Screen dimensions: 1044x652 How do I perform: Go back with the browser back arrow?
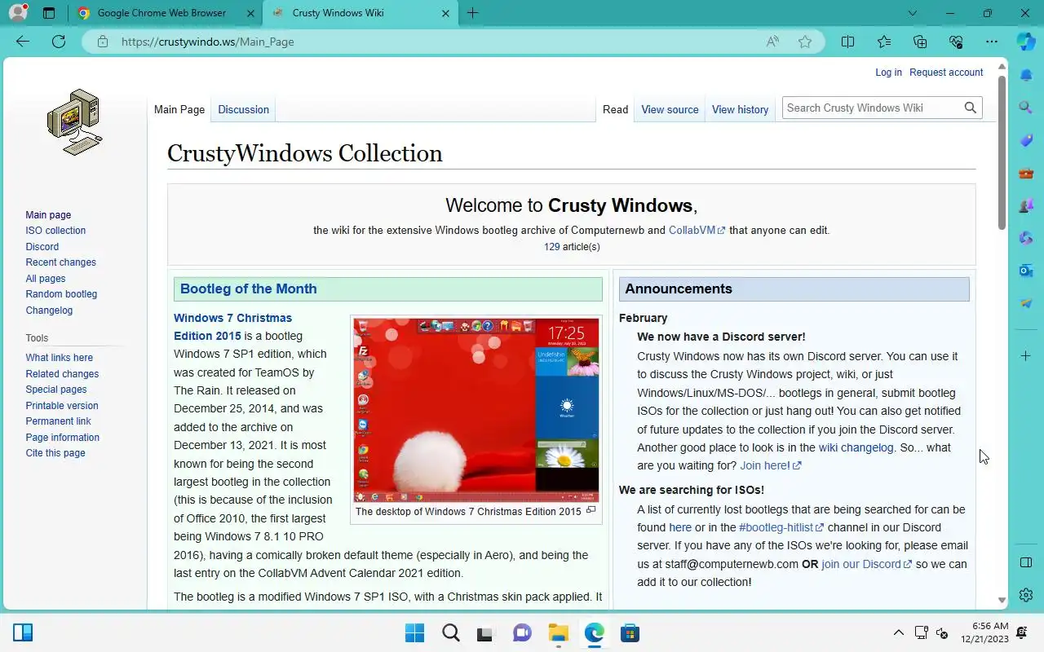coord(23,42)
